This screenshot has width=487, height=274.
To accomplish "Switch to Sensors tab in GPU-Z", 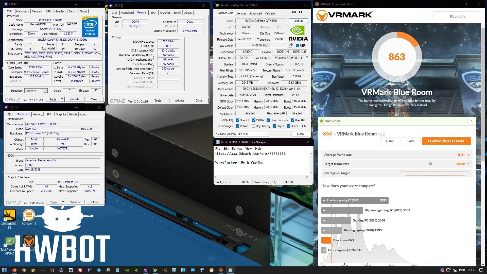I will click(241, 13).
